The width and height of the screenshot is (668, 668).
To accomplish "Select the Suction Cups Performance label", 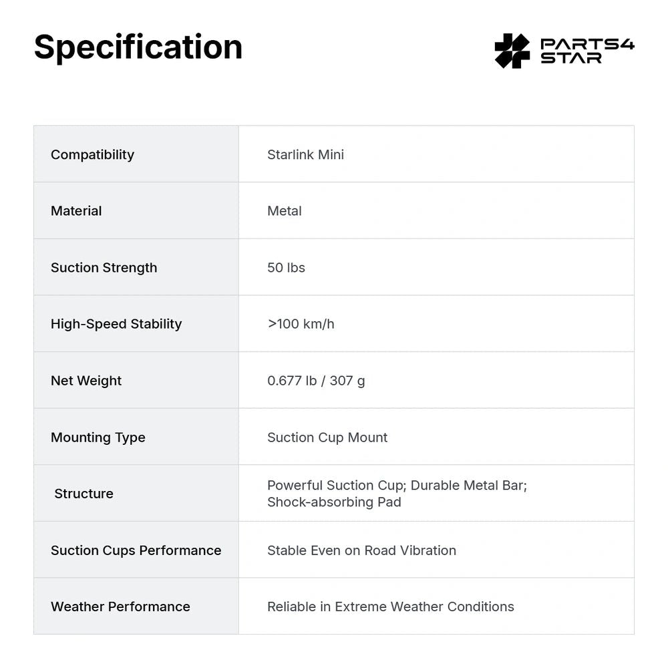I will pos(136,550).
